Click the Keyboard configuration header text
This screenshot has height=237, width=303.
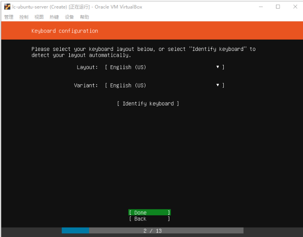(65, 31)
